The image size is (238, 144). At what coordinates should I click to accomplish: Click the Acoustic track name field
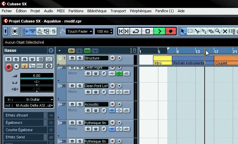(x=96, y=104)
